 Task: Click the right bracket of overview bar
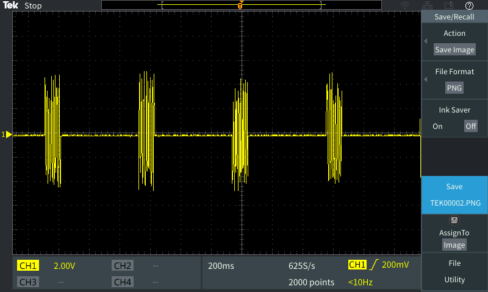[x=321, y=5]
